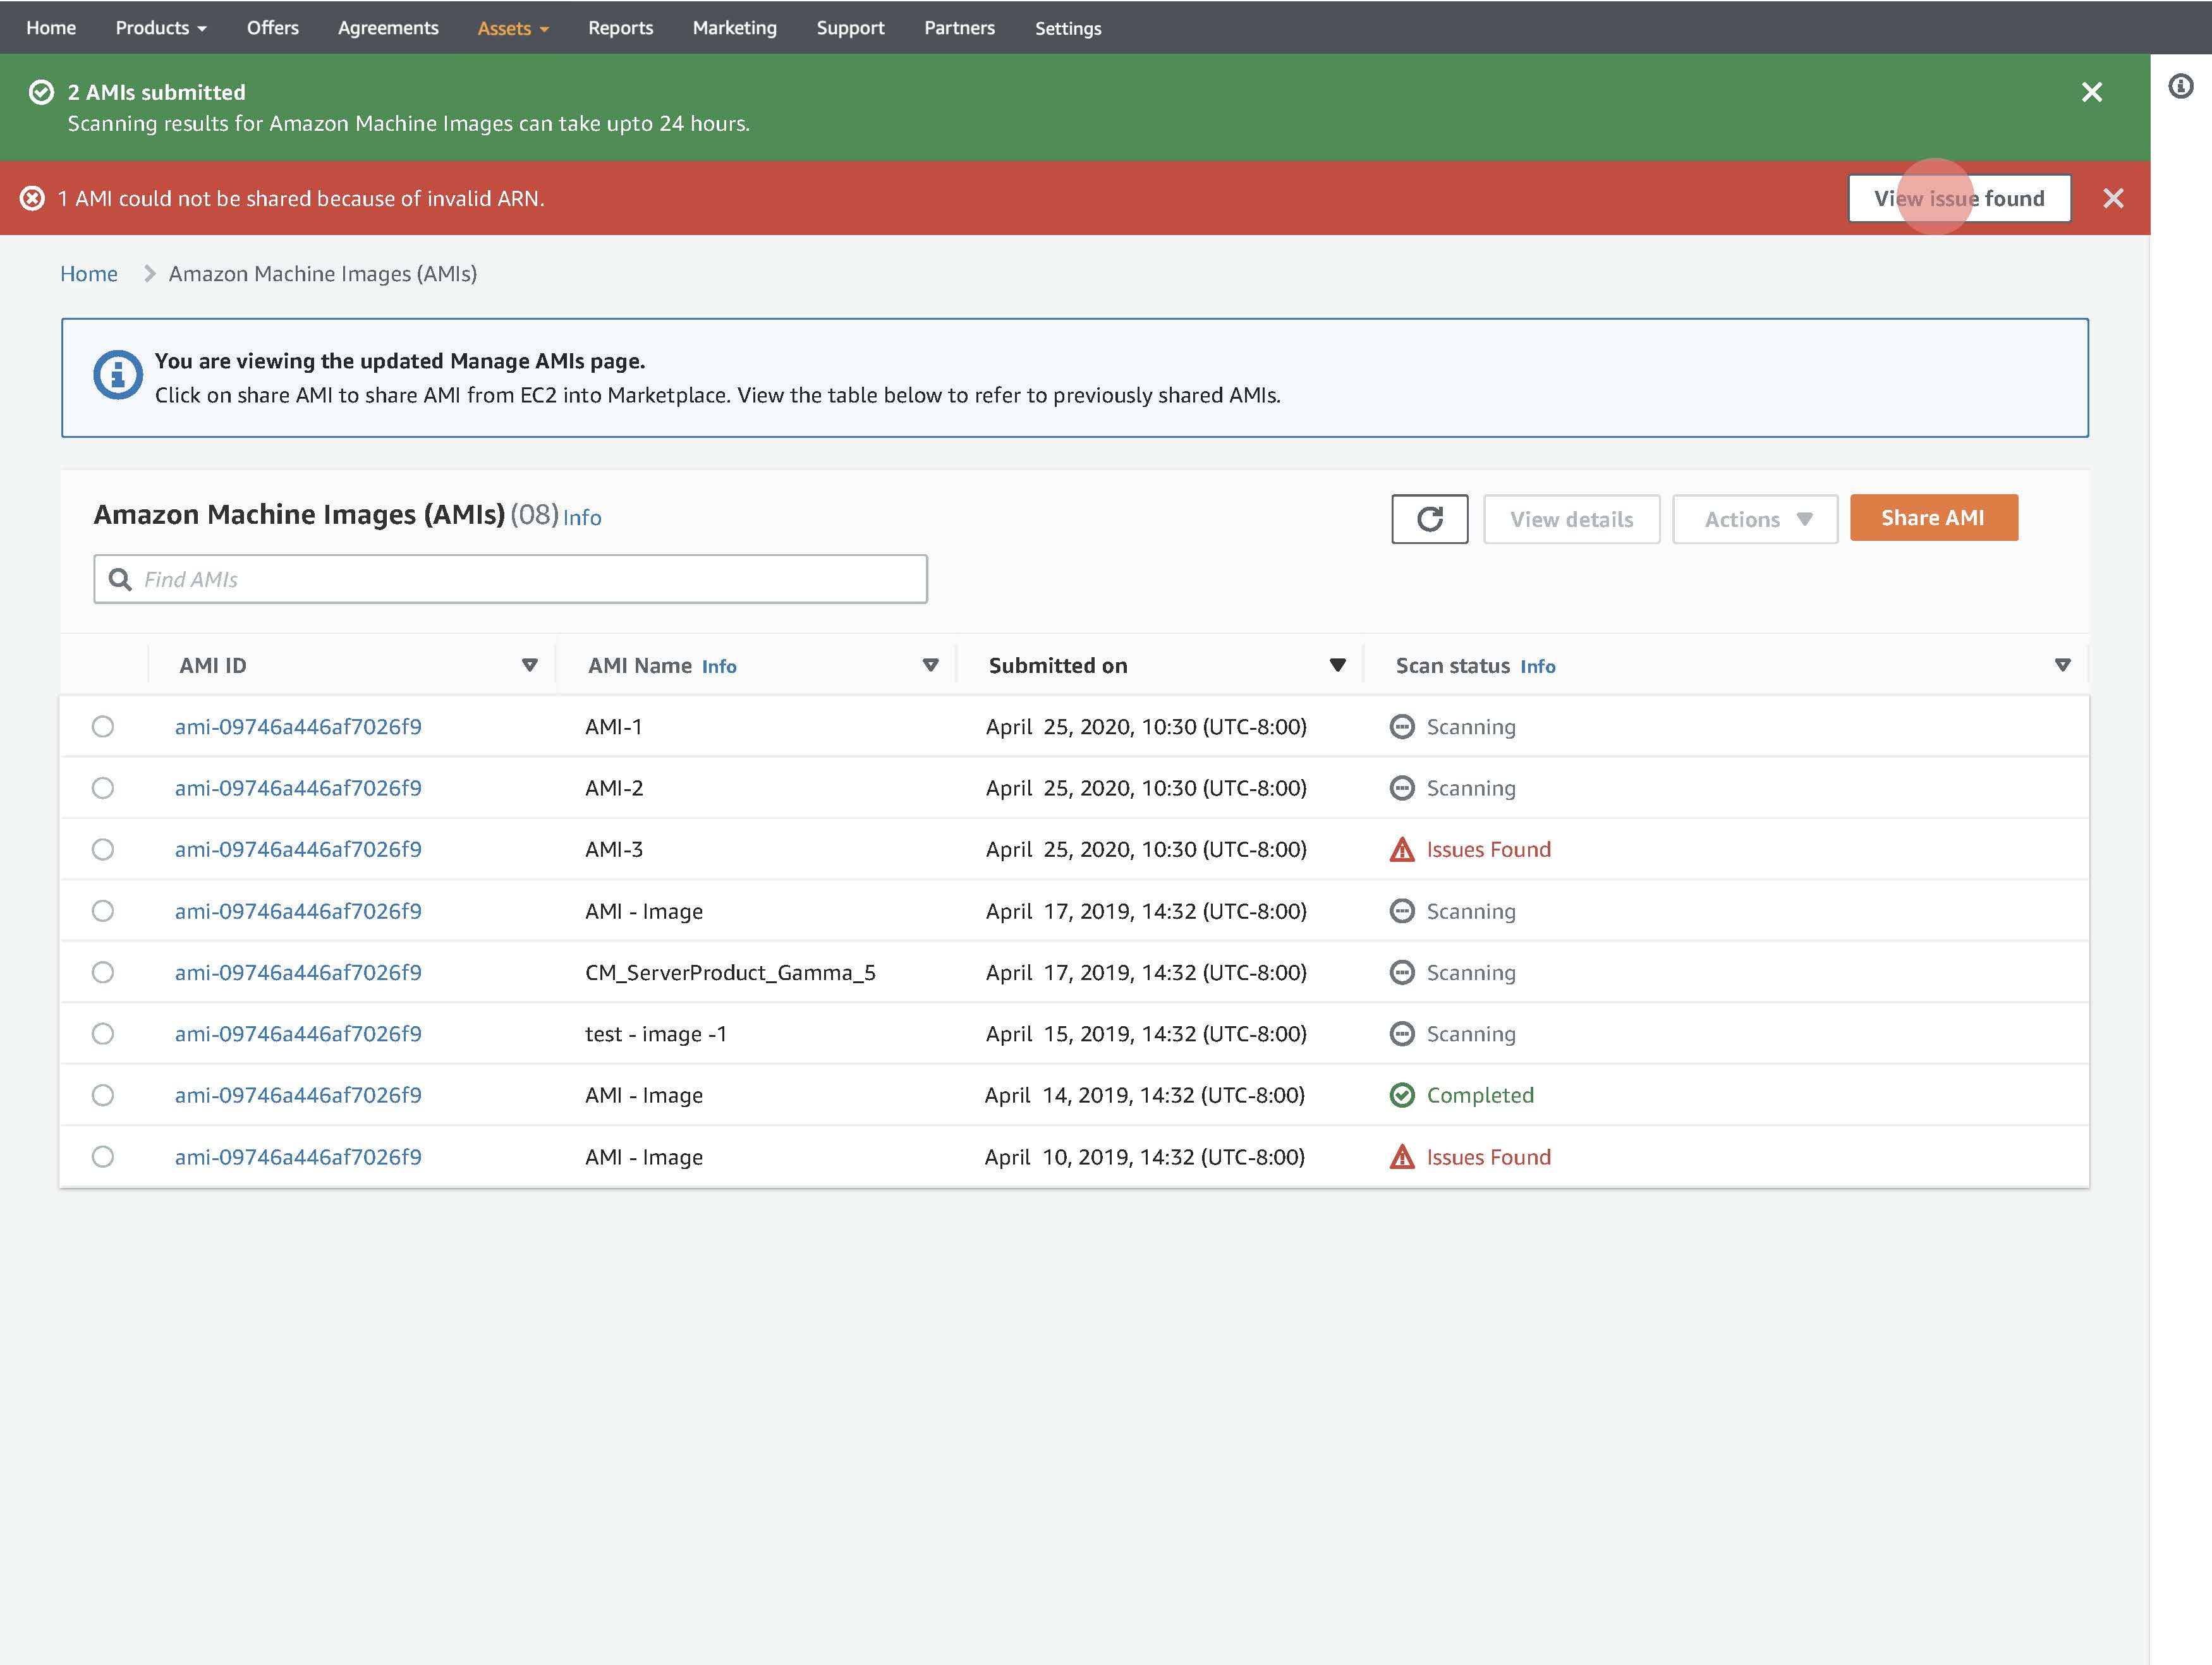Select radio button for test - image -1

(103, 1034)
